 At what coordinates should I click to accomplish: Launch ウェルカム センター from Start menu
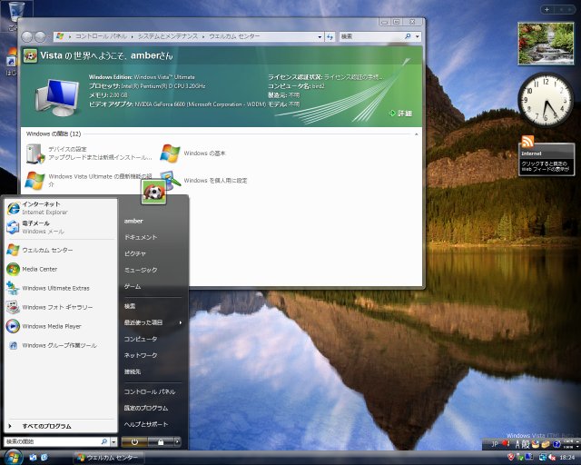(x=61, y=251)
